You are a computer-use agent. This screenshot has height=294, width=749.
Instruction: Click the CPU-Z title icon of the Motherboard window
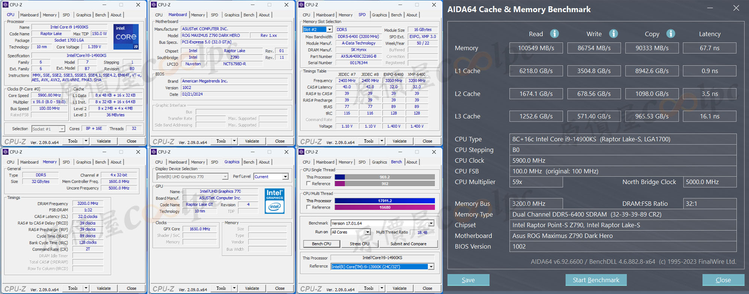tap(154, 5)
